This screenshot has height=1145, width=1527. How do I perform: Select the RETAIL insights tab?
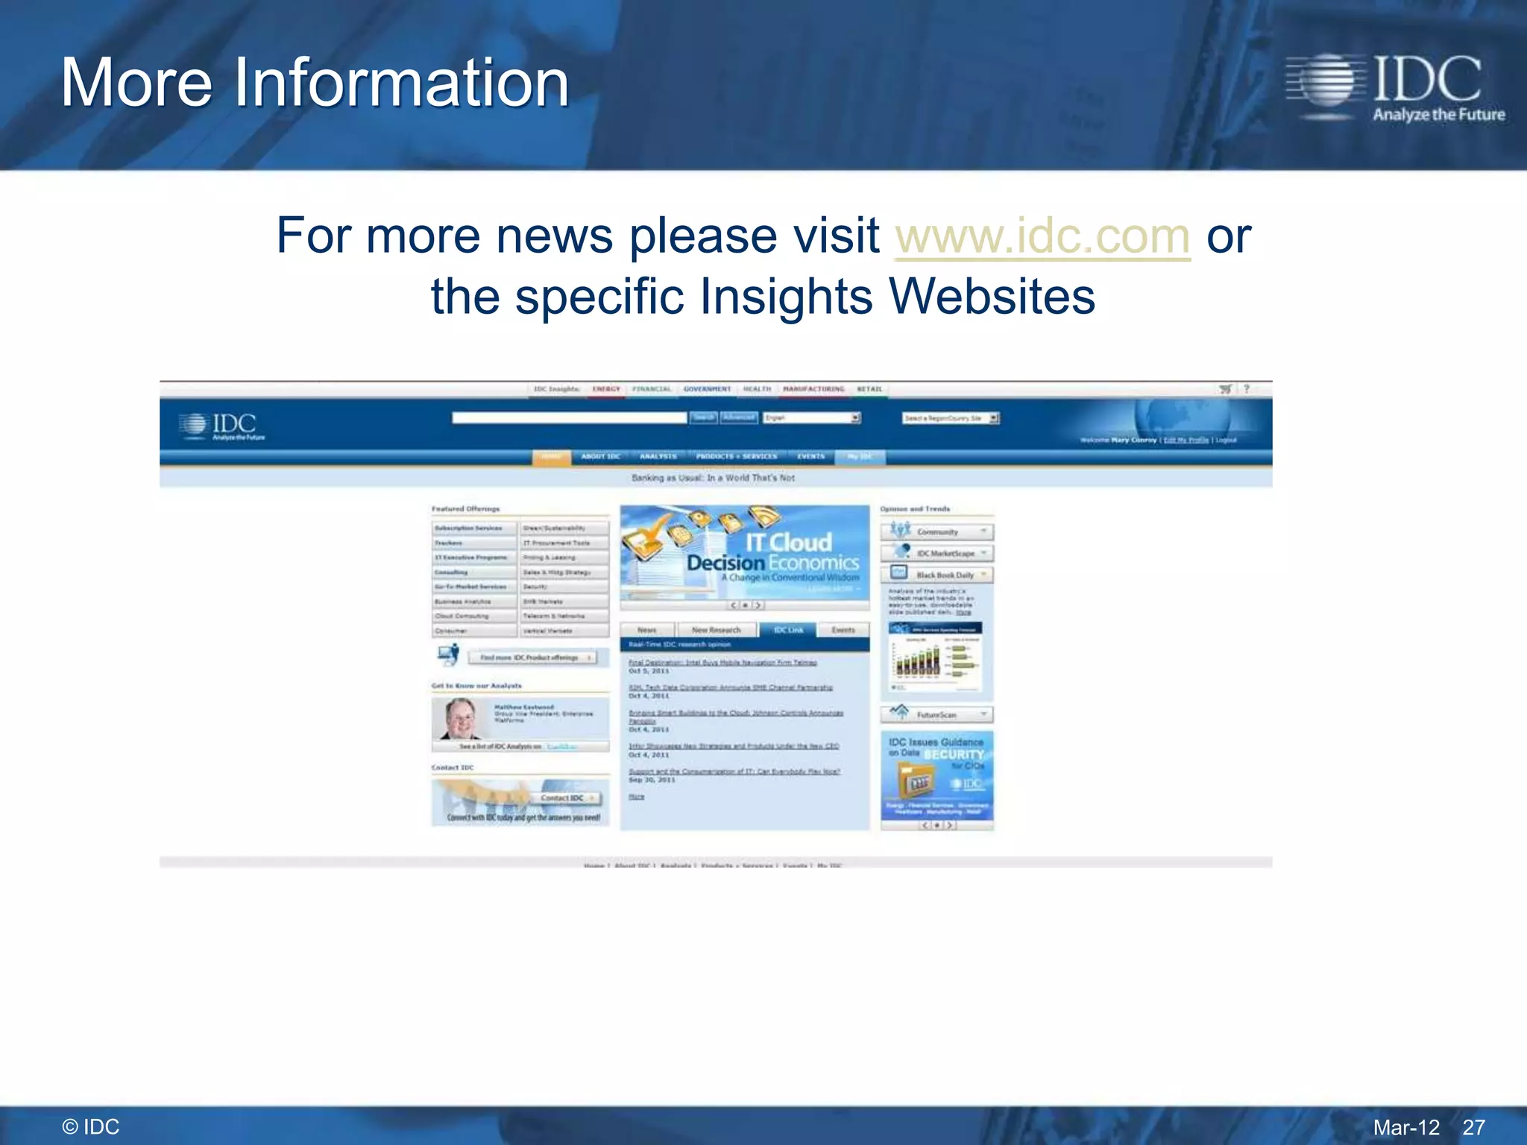(869, 389)
